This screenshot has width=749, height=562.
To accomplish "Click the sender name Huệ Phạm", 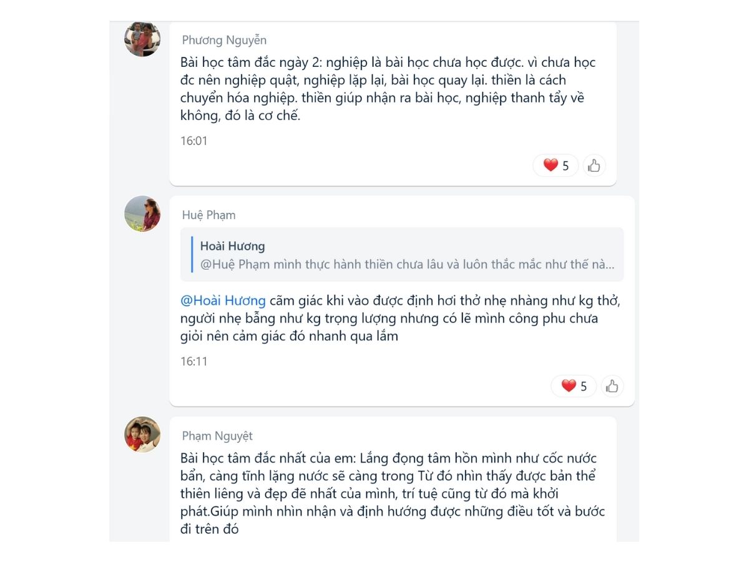I will click(x=208, y=215).
